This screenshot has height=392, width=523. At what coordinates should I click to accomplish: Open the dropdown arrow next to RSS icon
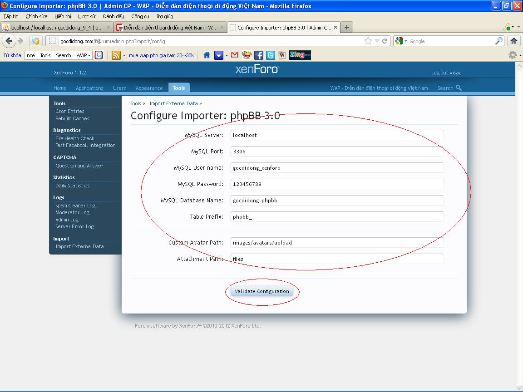[124, 55]
